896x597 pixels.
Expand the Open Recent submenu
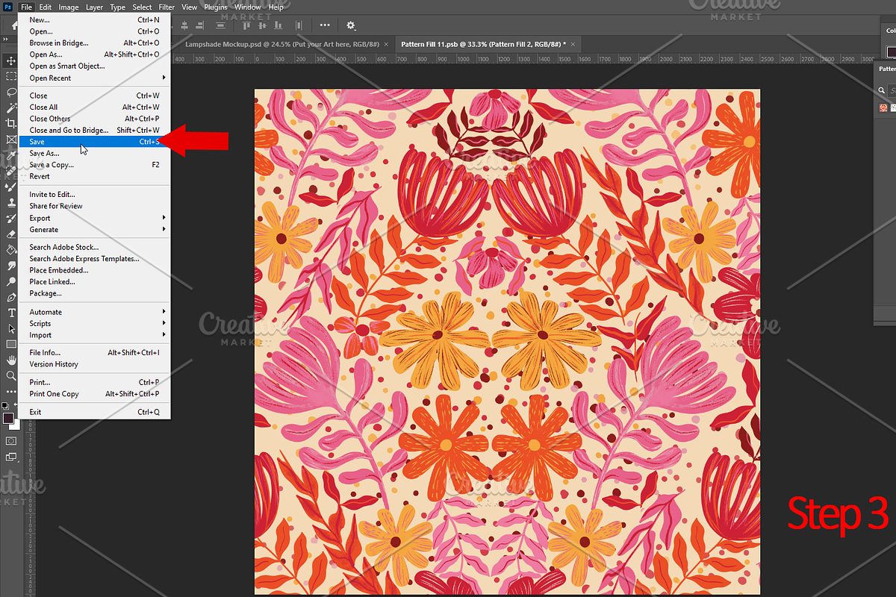[94, 78]
